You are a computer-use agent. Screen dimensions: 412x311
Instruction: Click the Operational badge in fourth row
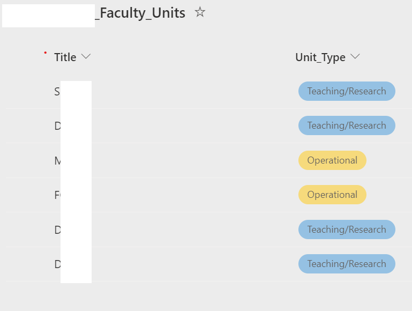pyautogui.click(x=332, y=195)
